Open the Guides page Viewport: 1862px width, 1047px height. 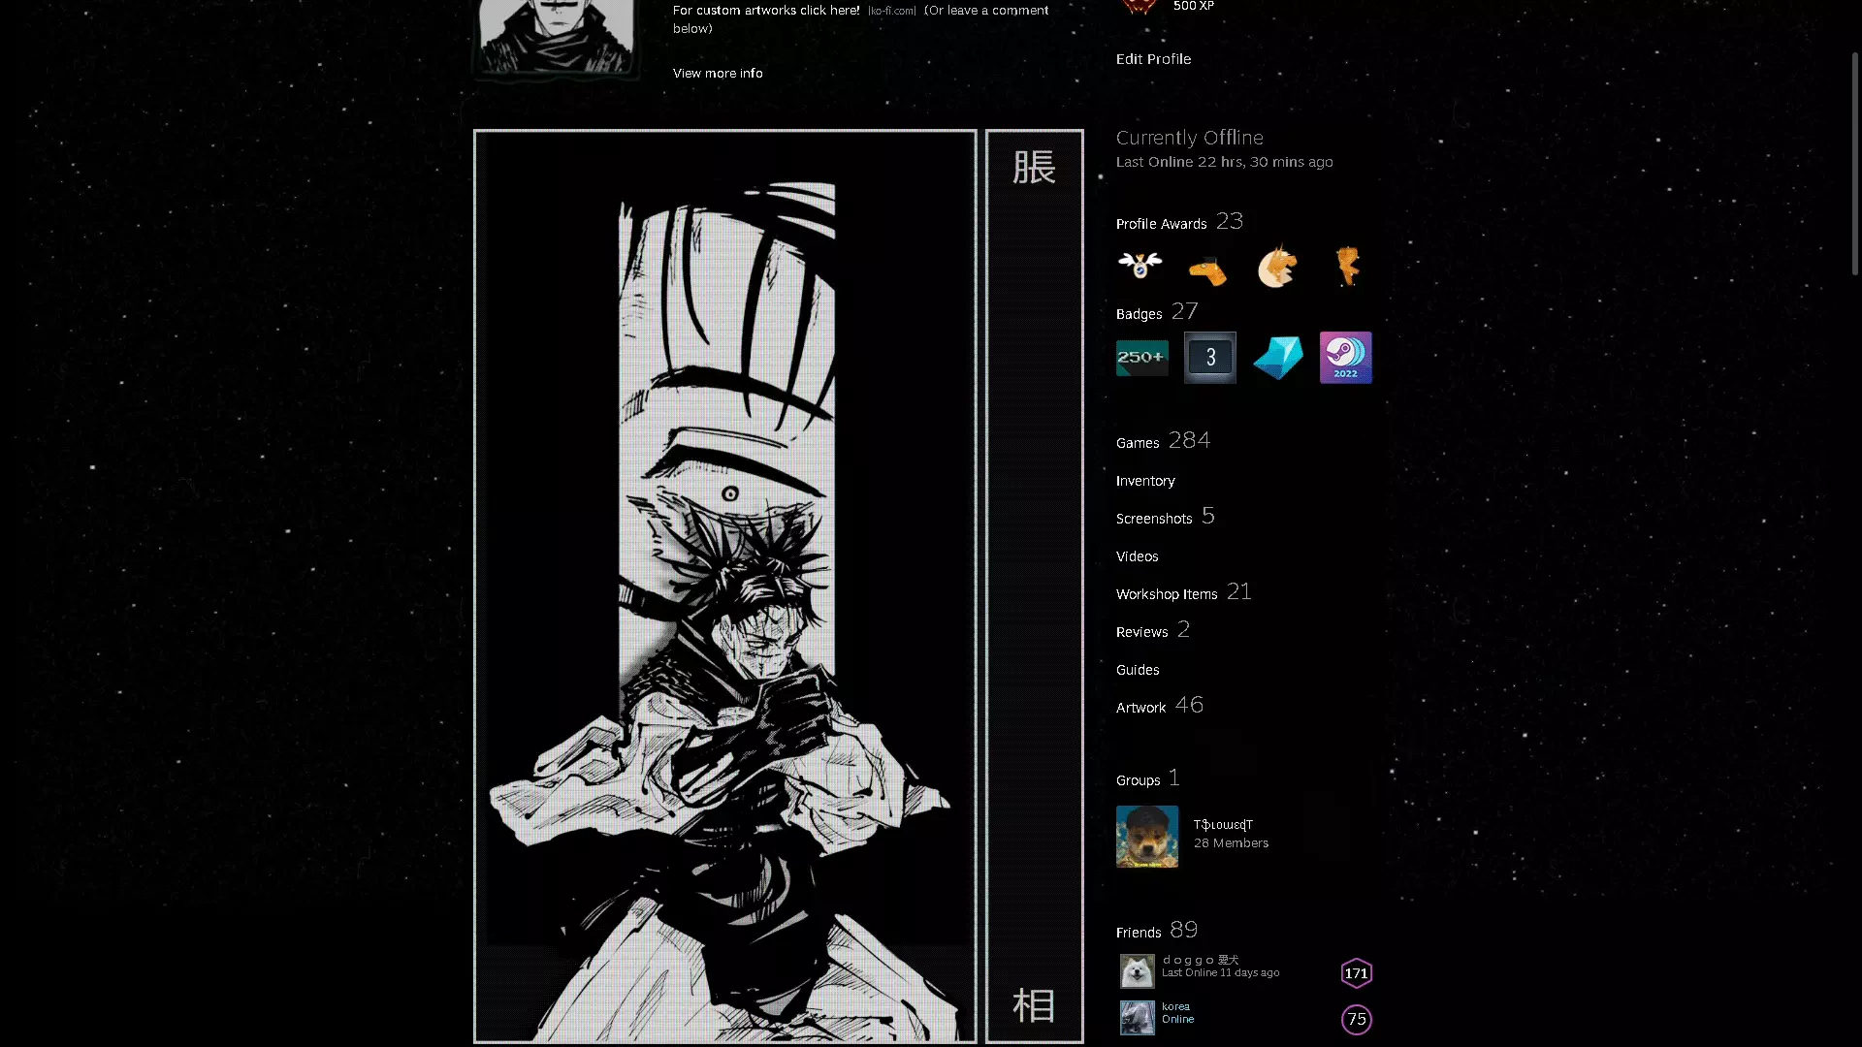1138,670
